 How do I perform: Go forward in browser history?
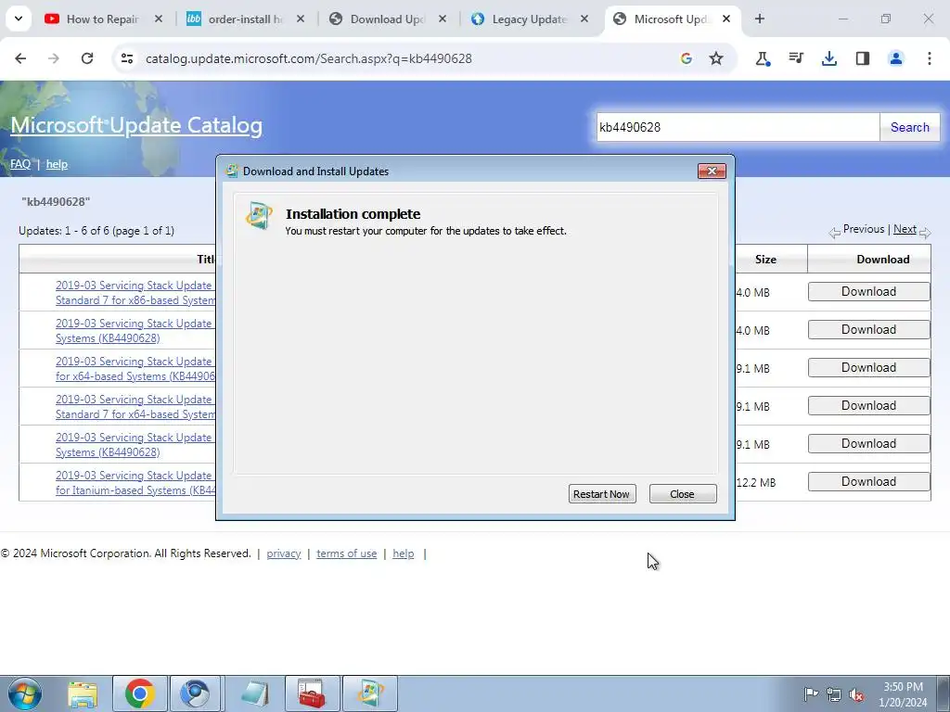pyautogui.click(x=54, y=58)
